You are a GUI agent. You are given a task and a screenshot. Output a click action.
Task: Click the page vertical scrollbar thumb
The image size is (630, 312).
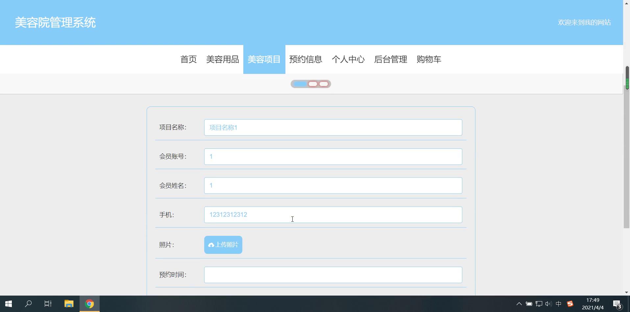(627, 148)
